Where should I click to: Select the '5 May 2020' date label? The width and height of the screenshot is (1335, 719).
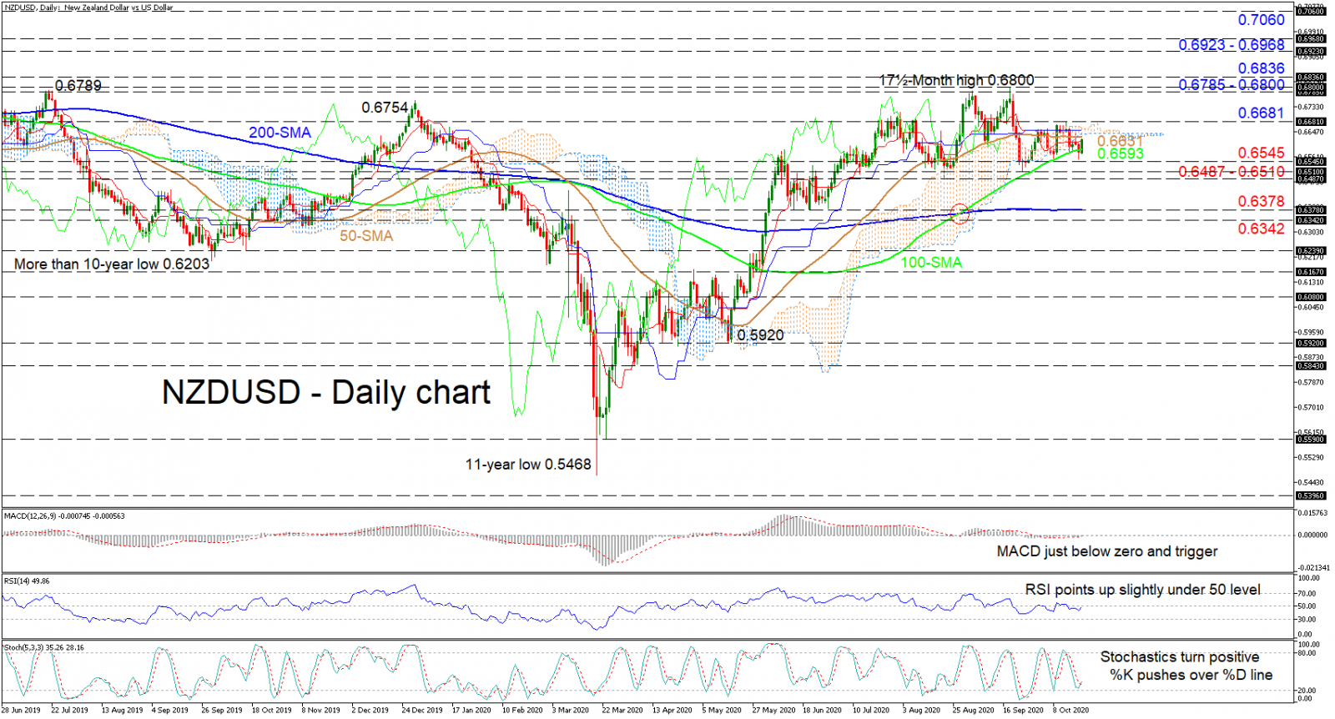(722, 711)
